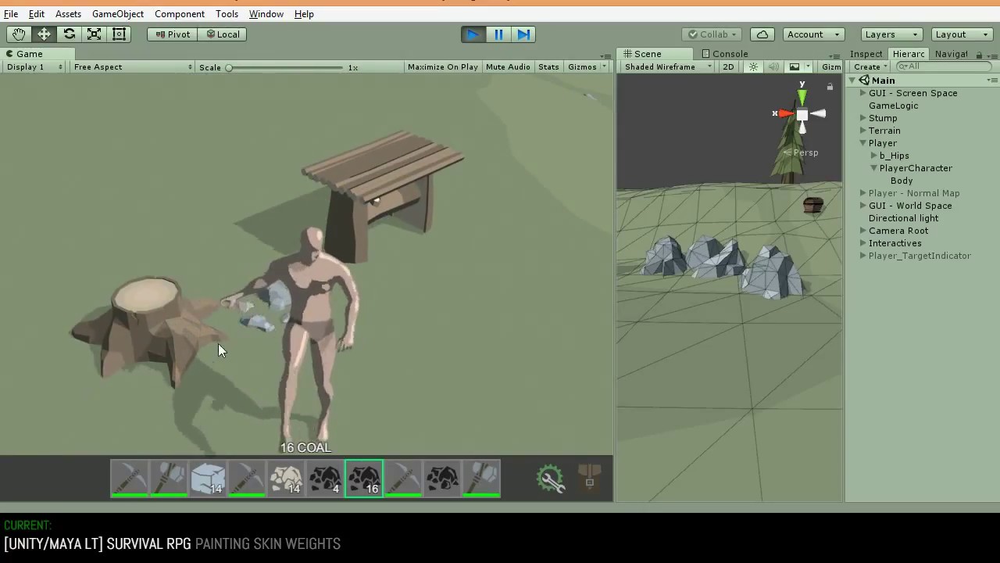
Task: Enable Mute Audio in the Game view
Action: click(508, 66)
